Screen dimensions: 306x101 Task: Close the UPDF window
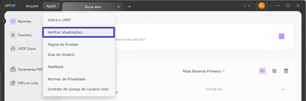pyautogui.click(x=298, y=6)
